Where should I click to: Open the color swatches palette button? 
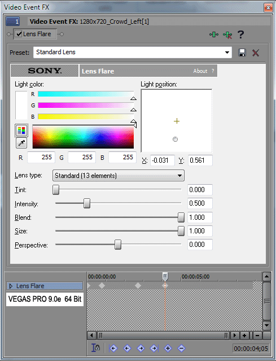(x=21, y=131)
